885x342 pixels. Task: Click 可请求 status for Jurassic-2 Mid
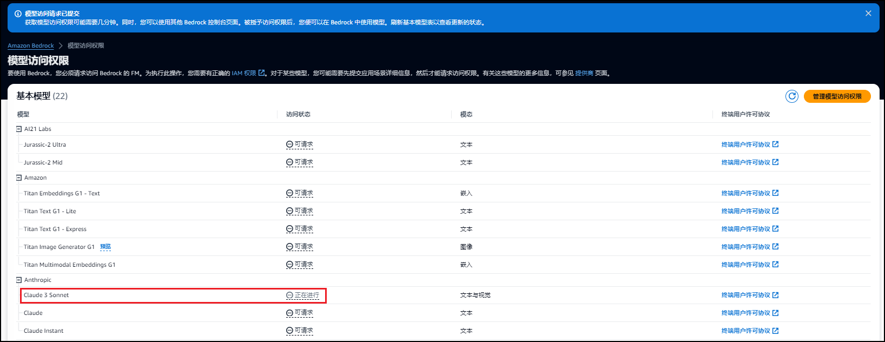point(300,162)
